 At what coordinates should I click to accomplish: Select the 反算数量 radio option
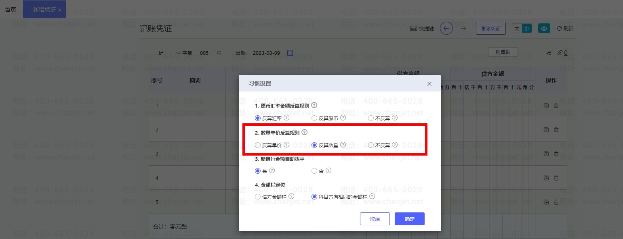pos(314,145)
